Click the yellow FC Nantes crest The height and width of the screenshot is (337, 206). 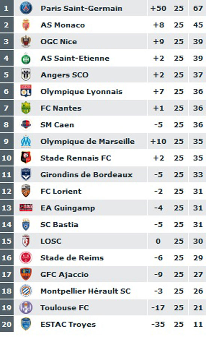[x=26, y=108]
